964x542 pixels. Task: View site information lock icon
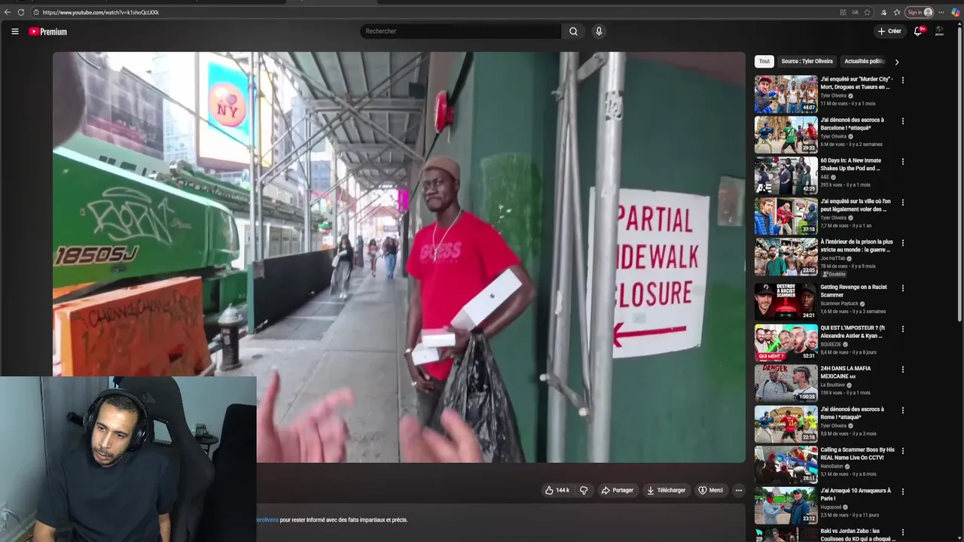pyautogui.click(x=35, y=12)
